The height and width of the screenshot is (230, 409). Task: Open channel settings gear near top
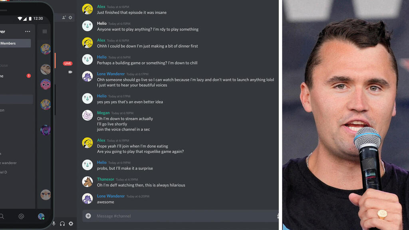pyautogui.click(x=70, y=18)
